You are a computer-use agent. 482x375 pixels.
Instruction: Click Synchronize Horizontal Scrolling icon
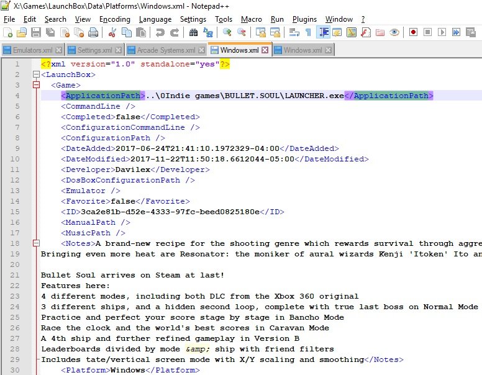tap(275, 32)
